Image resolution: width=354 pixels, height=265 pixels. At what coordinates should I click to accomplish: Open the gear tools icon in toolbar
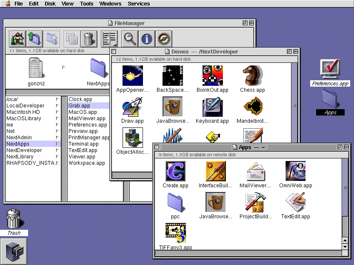pyautogui.click(x=164, y=38)
